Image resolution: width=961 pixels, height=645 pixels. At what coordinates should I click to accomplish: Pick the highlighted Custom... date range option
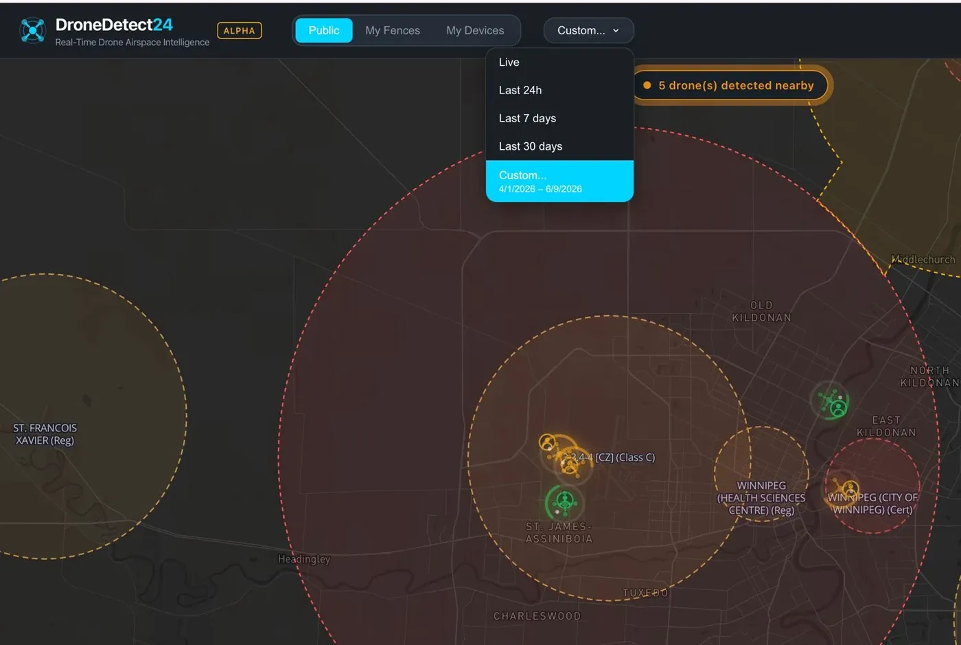[x=559, y=181]
